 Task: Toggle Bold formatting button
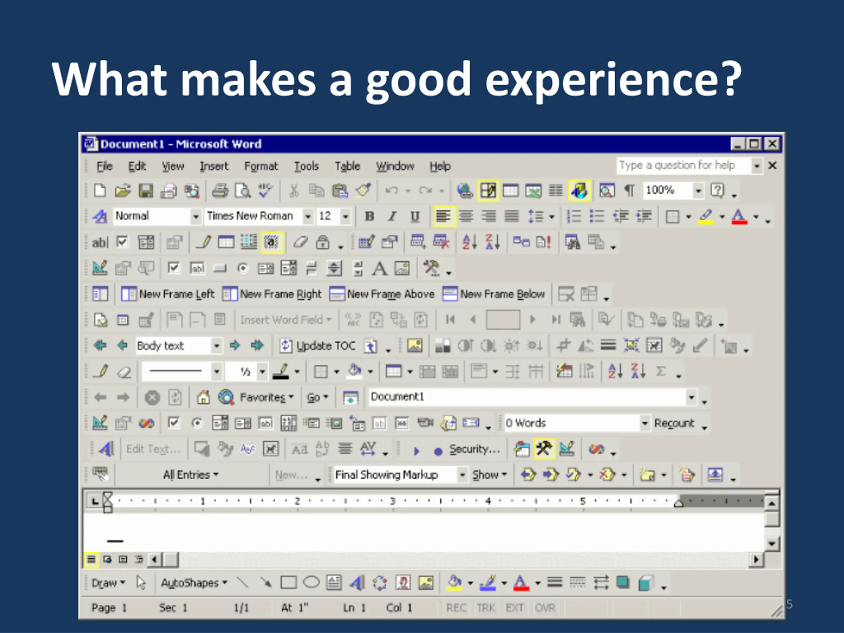[x=369, y=216]
